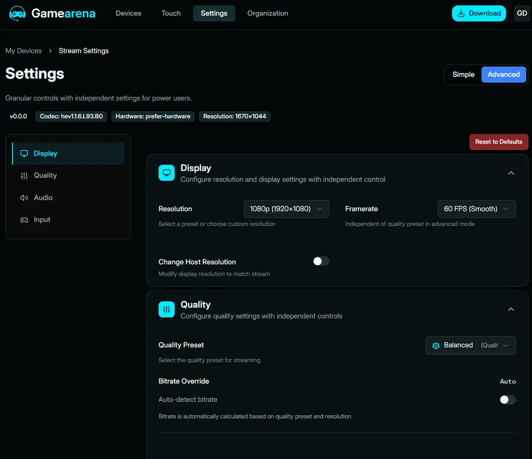Click the v0.0.0 version badge

tap(18, 117)
